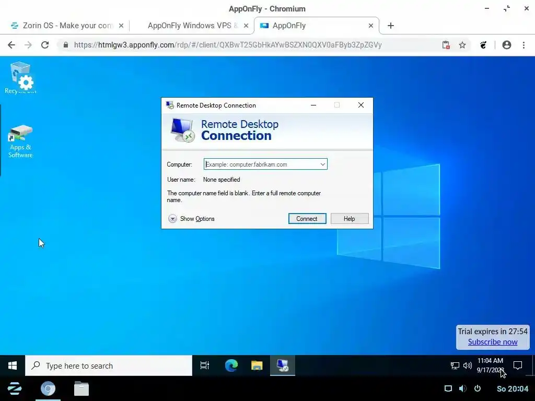
Task: Go back in Chromium
Action: tap(11, 45)
